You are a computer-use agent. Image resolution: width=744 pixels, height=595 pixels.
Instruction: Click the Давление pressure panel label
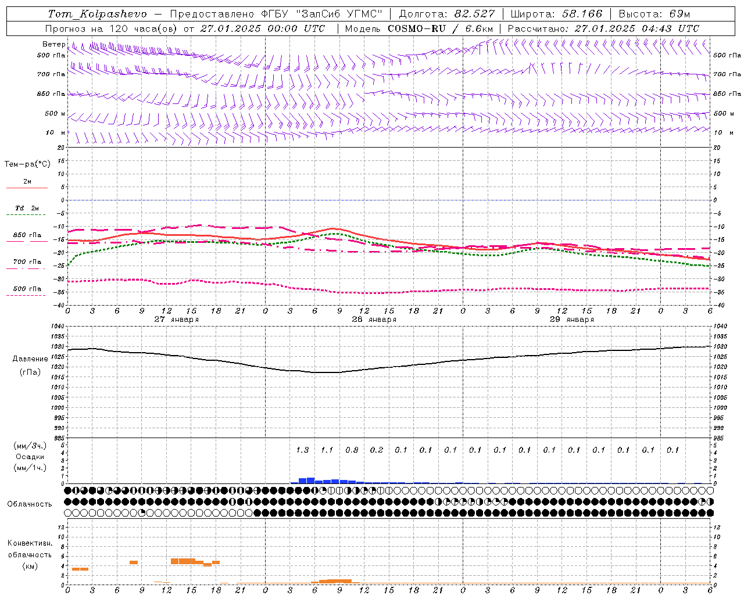pos(30,359)
